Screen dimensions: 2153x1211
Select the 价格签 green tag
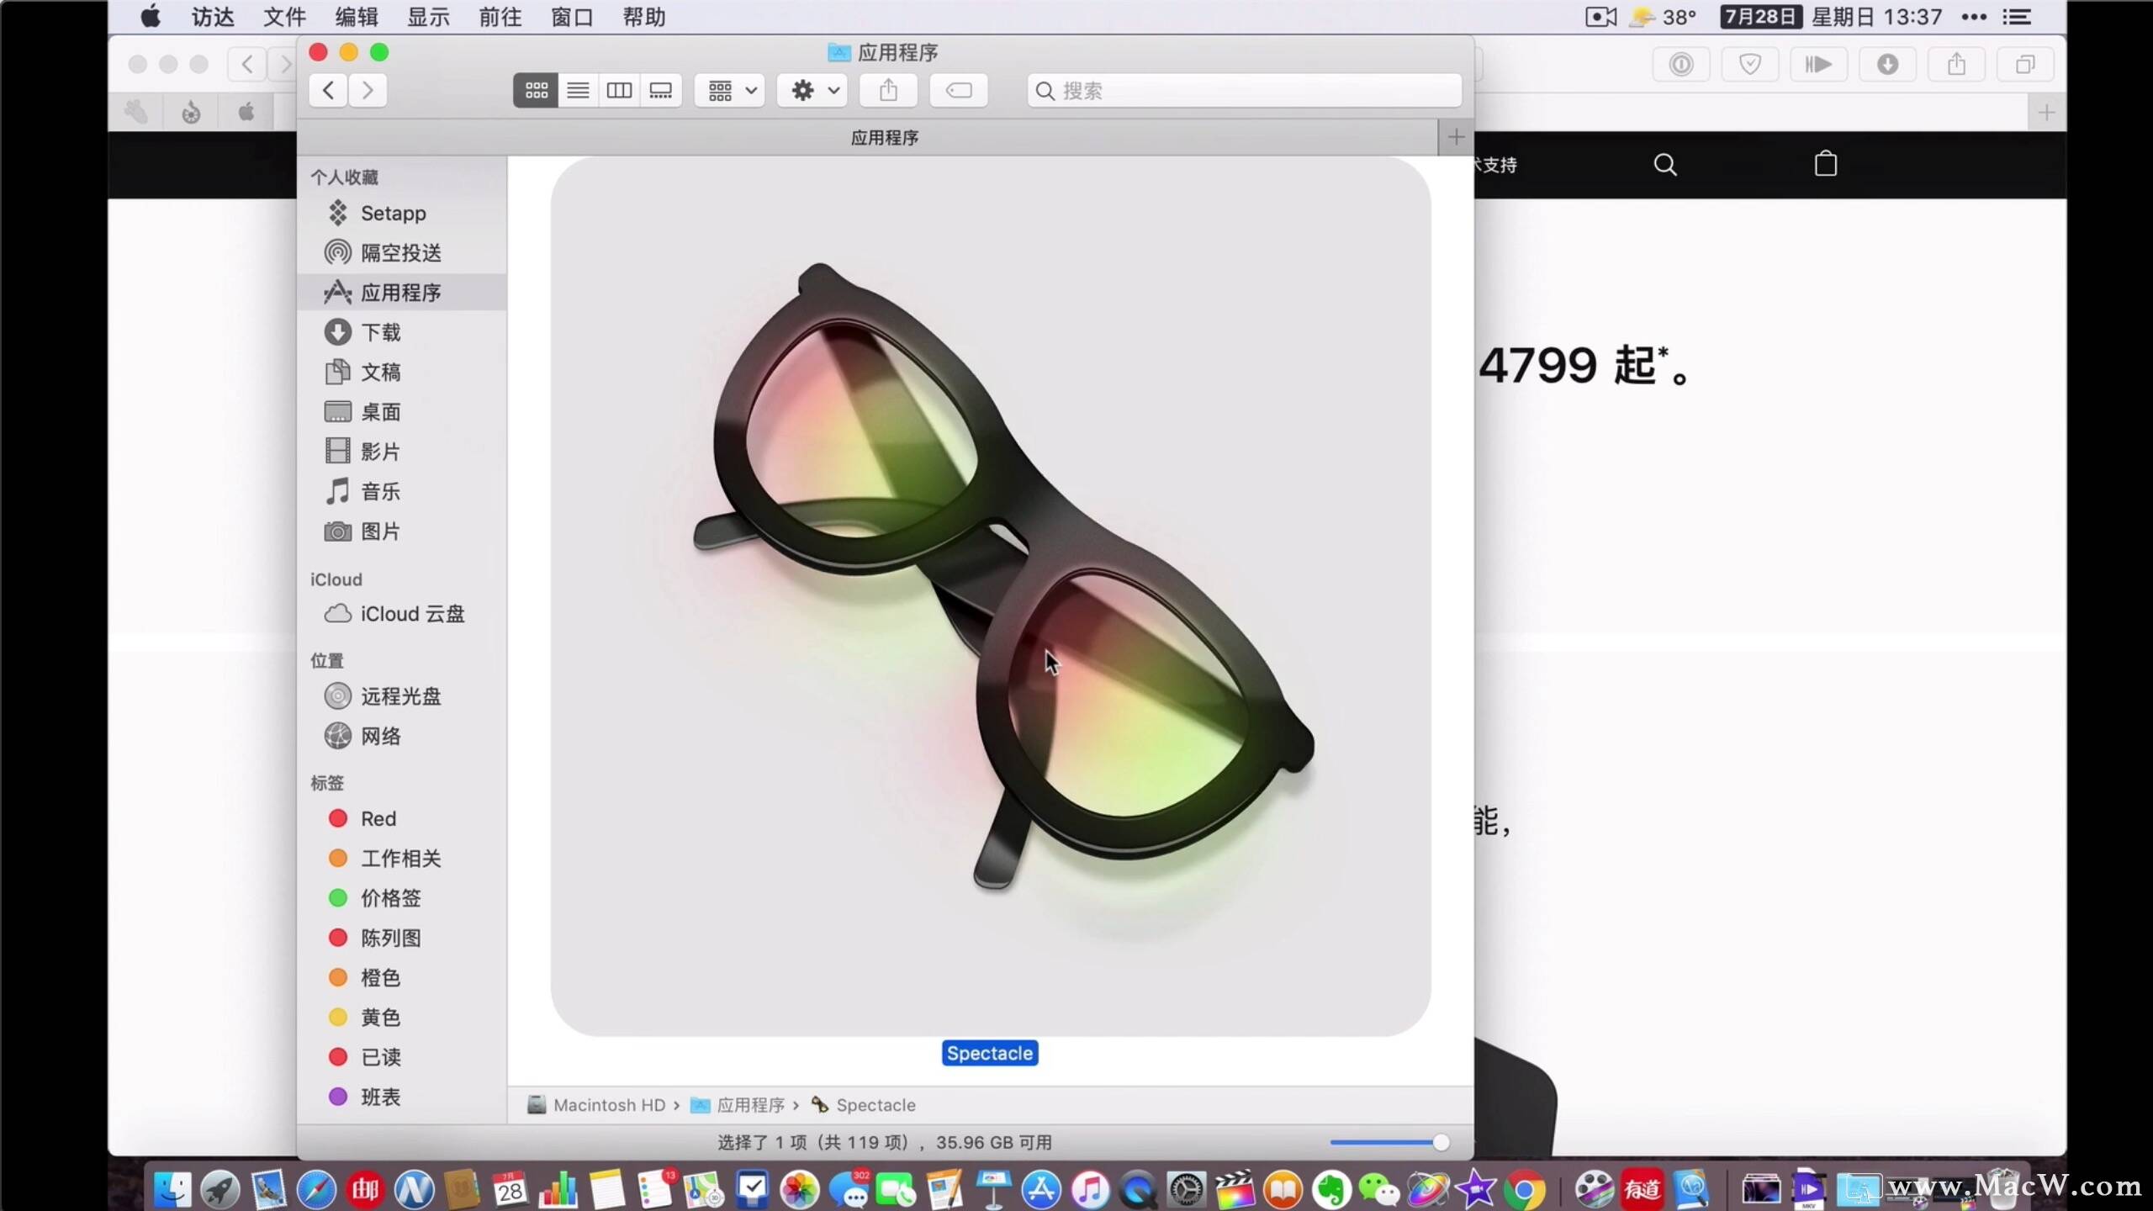(x=402, y=898)
